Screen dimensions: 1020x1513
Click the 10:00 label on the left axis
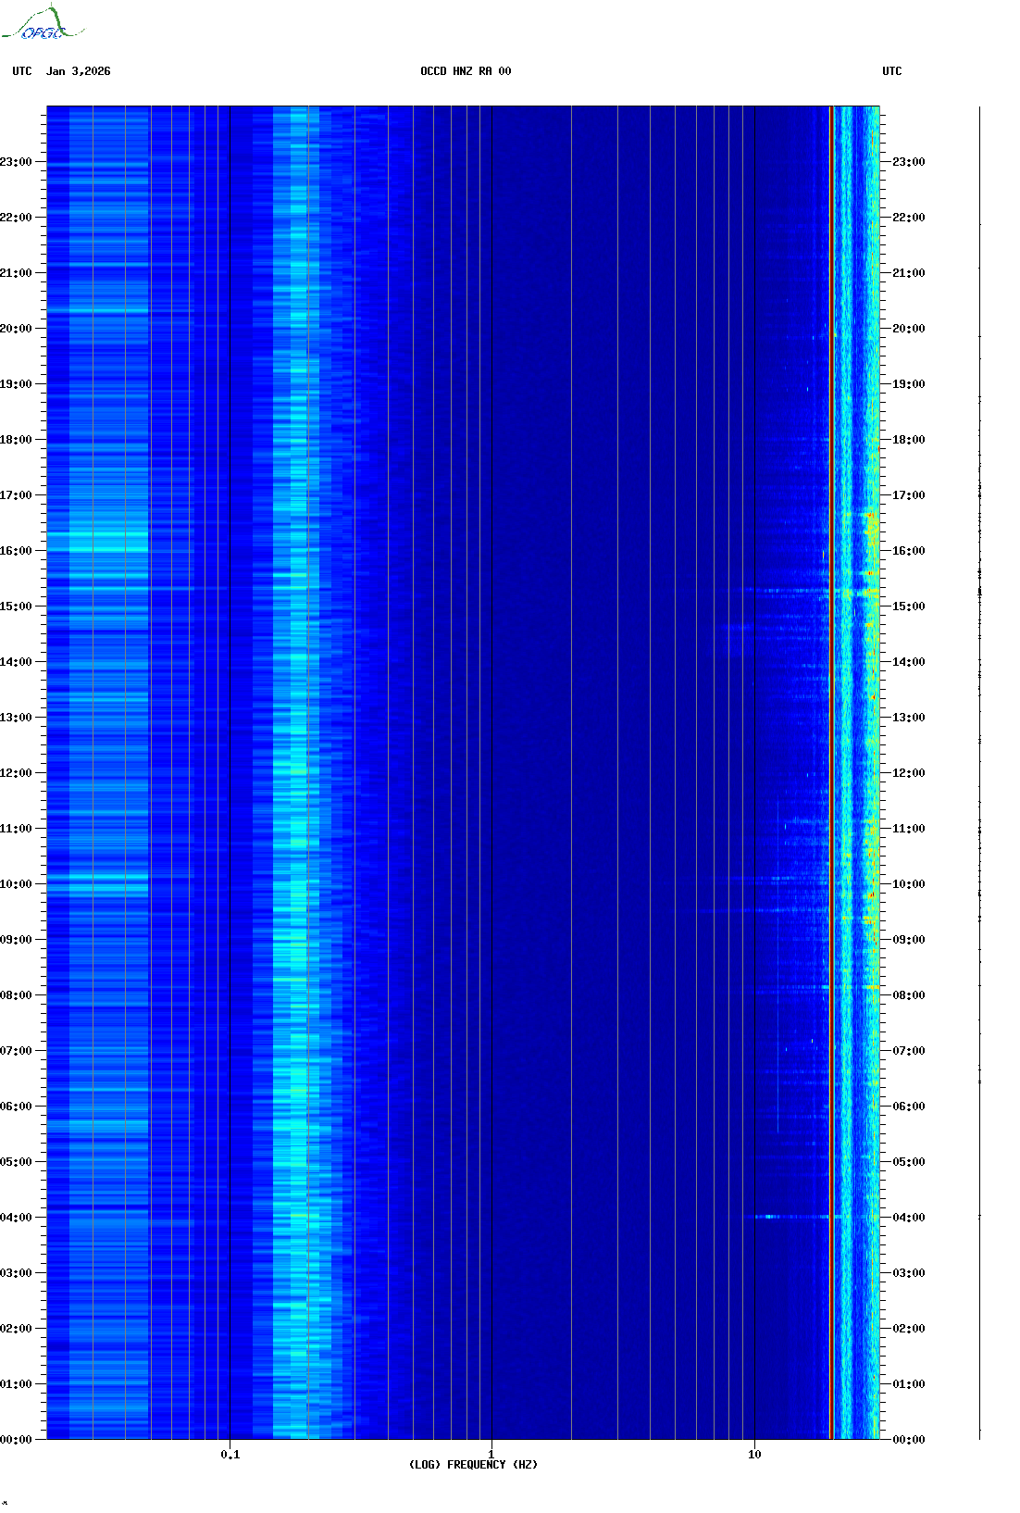click(x=16, y=884)
